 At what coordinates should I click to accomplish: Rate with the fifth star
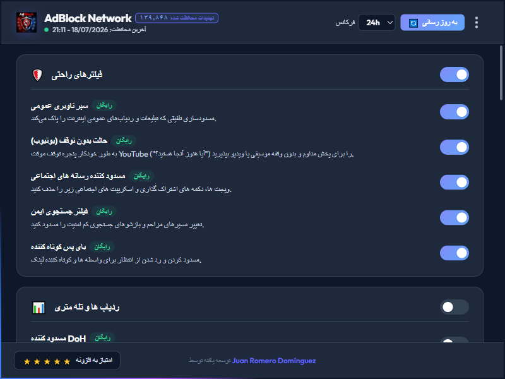[67, 361]
